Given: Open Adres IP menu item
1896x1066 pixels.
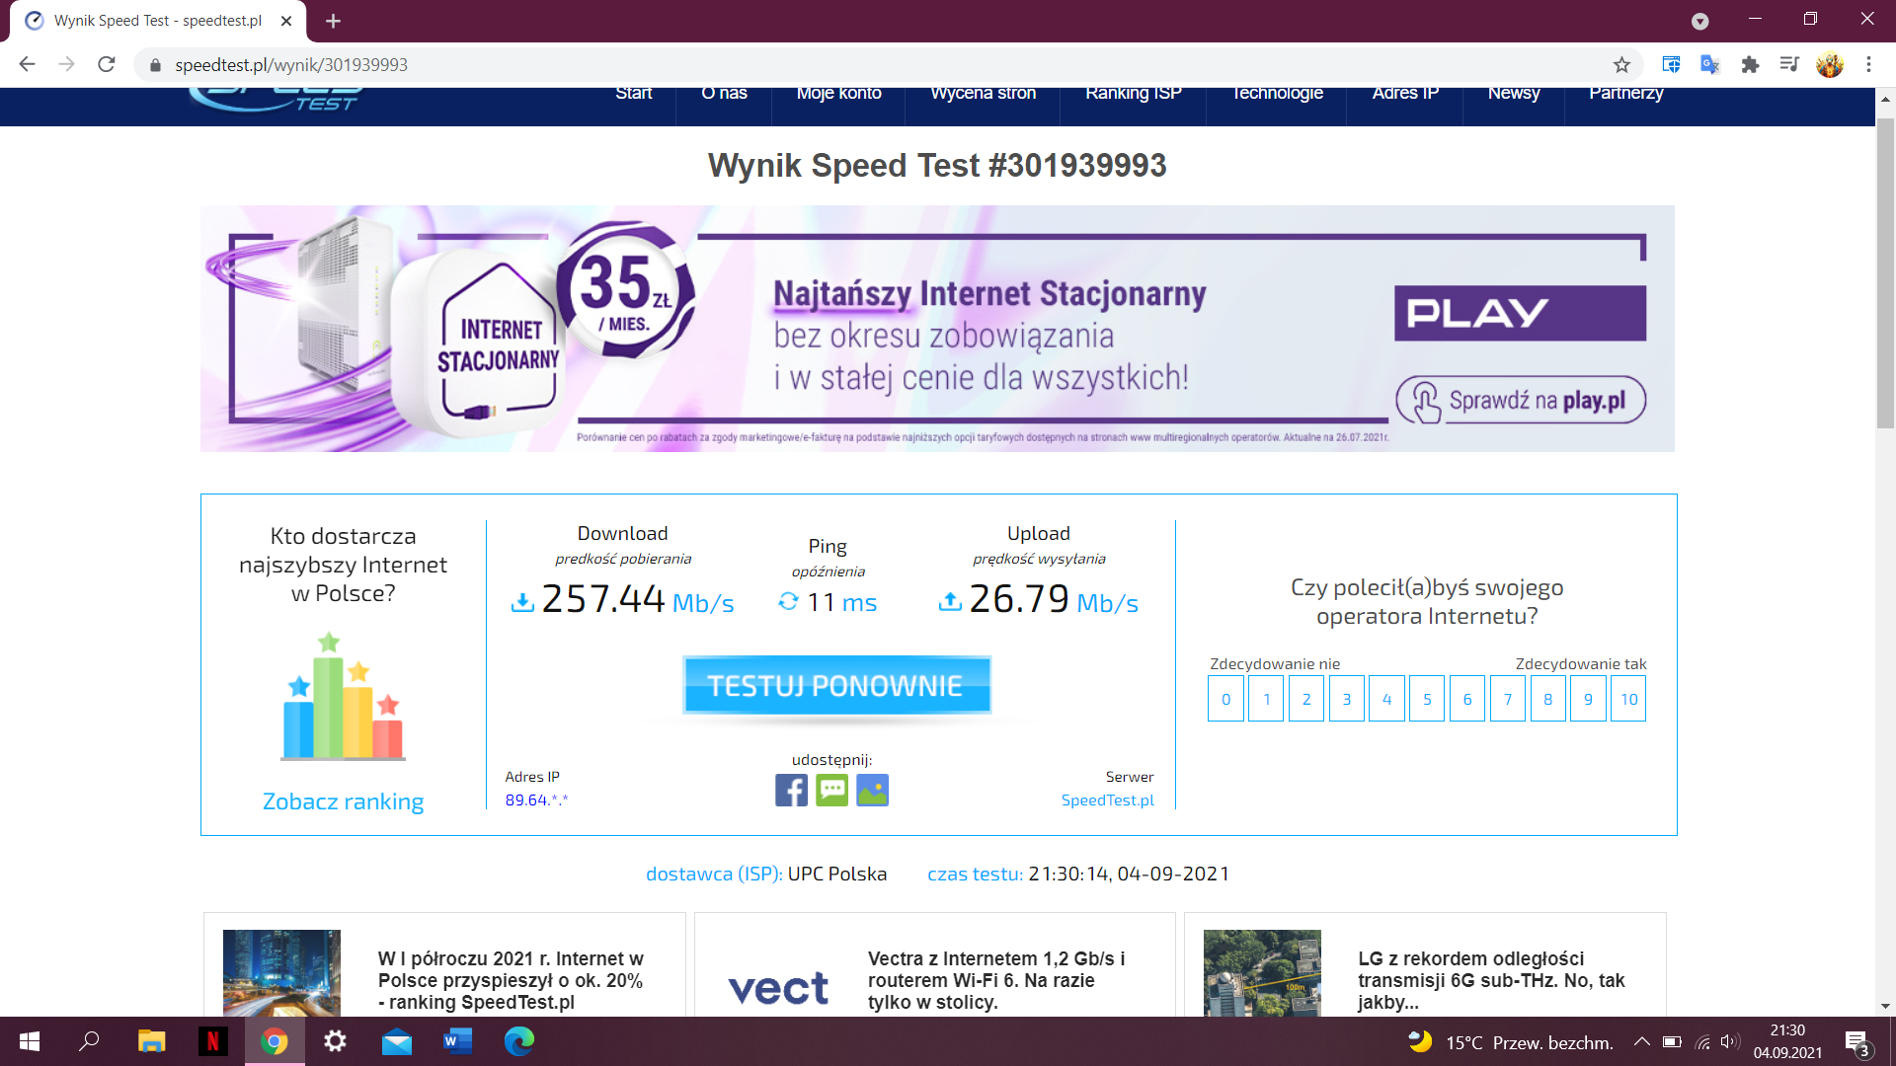Looking at the screenshot, I should tap(1404, 94).
